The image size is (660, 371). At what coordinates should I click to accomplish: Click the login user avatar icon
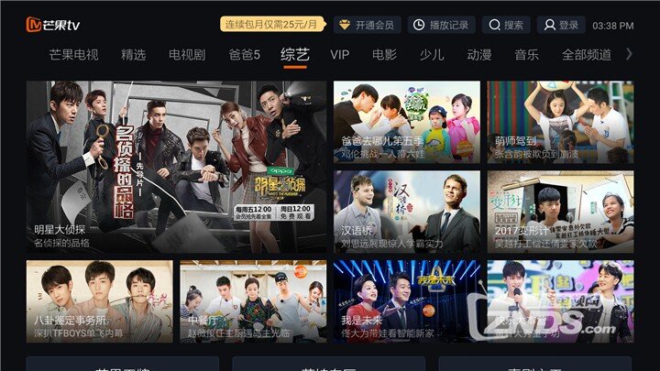[549, 25]
